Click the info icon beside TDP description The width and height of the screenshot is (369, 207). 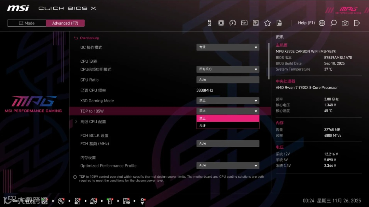pyautogui.click(x=75, y=177)
